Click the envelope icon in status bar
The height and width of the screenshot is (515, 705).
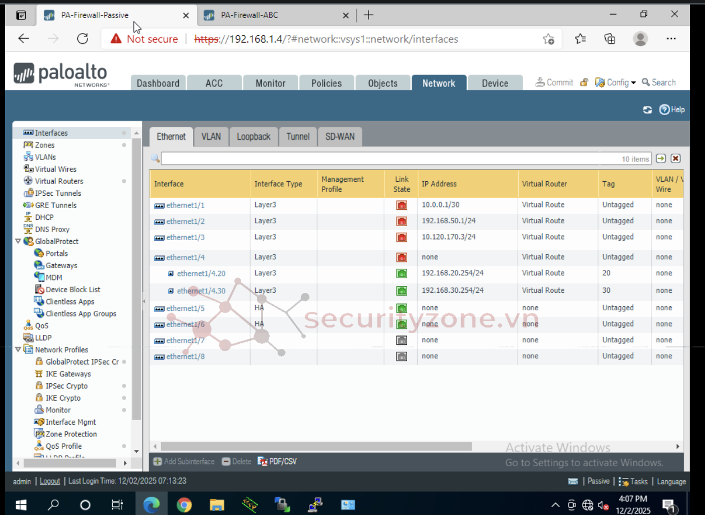point(573,481)
